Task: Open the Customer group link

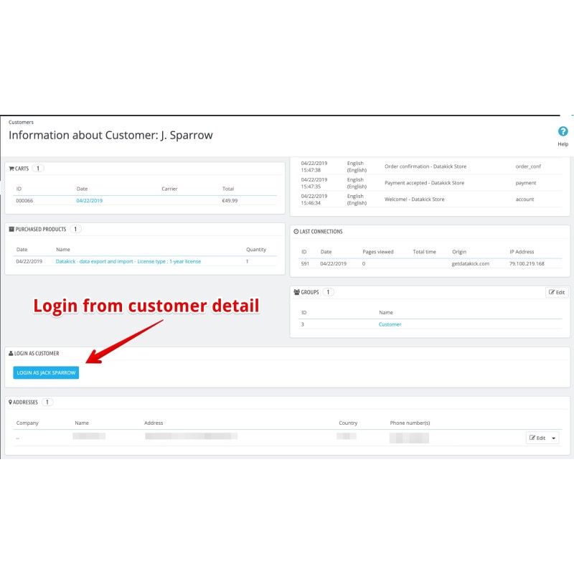Action: point(390,324)
